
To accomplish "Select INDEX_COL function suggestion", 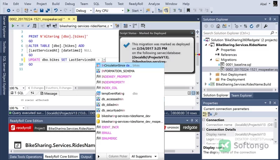I will click(x=130, y=88).
